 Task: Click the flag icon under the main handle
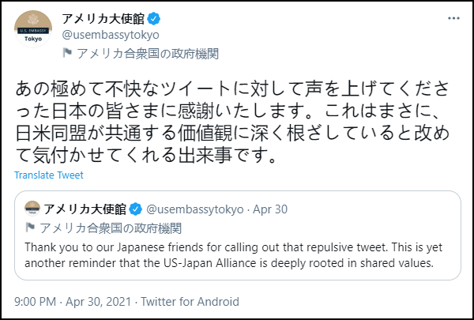tap(68, 54)
